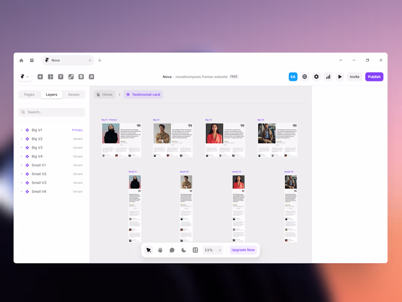Click the Invite button
This screenshot has height=302, width=402.
(354, 77)
